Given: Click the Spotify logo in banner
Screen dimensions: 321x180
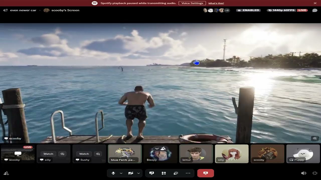Looking at the screenshot, I should 95,3.
